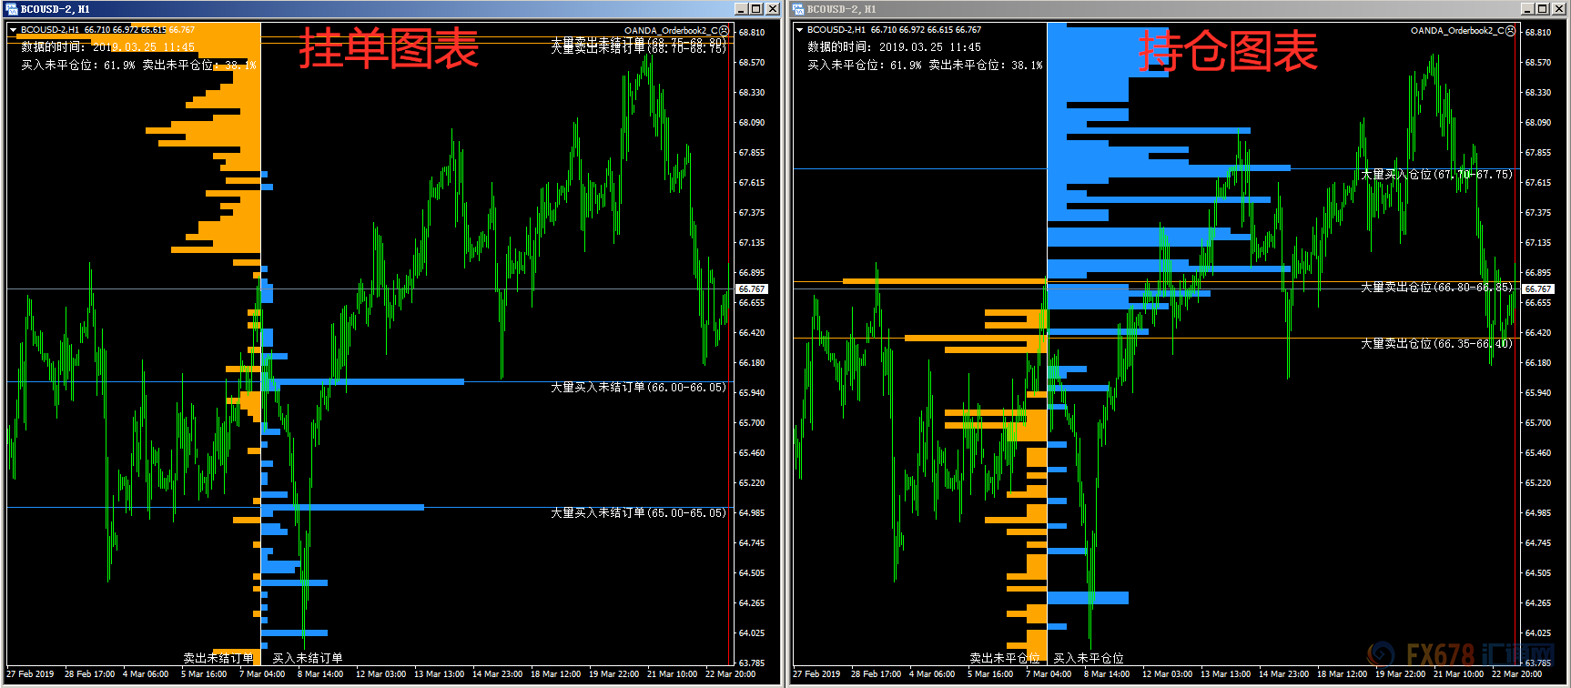Click the Orderbook sad-face icon in left chart
1571x688 pixels.
pos(725,30)
